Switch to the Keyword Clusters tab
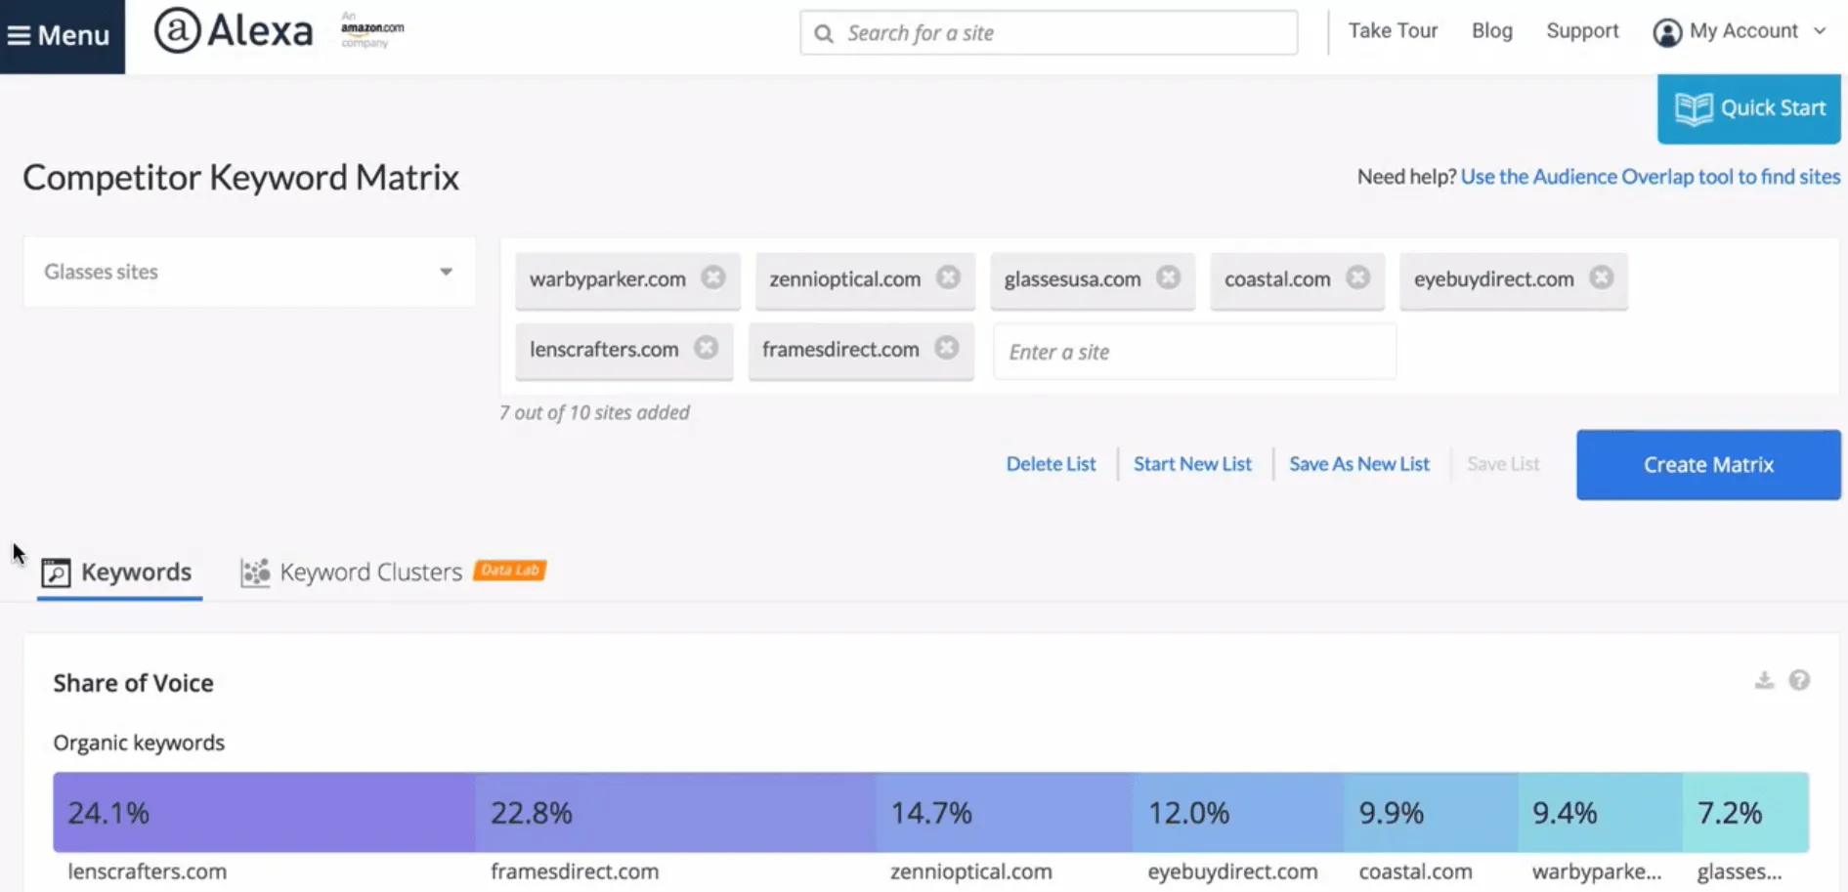The width and height of the screenshot is (1848, 892). coord(369,572)
